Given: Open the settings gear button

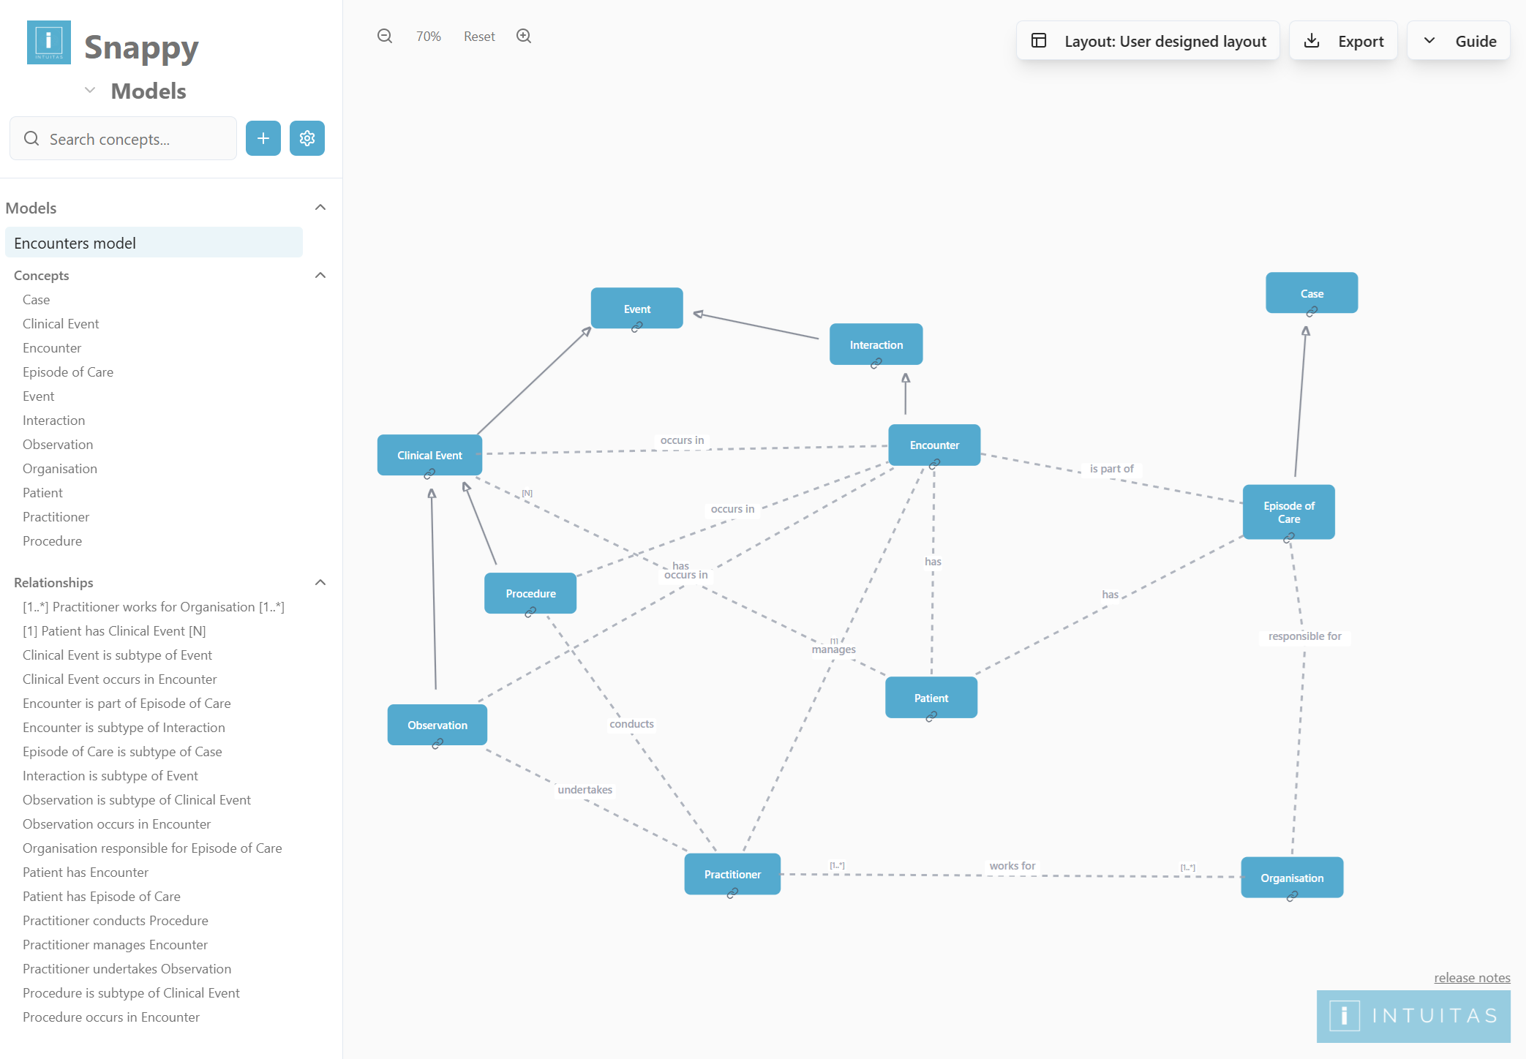Looking at the screenshot, I should 307,138.
